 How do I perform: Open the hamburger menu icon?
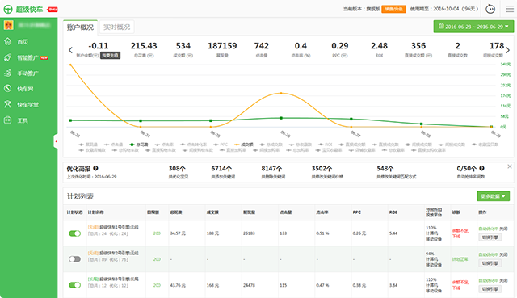click(510, 9)
